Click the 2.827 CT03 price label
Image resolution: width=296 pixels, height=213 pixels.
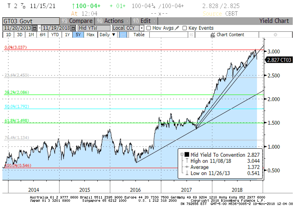coord(279,60)
